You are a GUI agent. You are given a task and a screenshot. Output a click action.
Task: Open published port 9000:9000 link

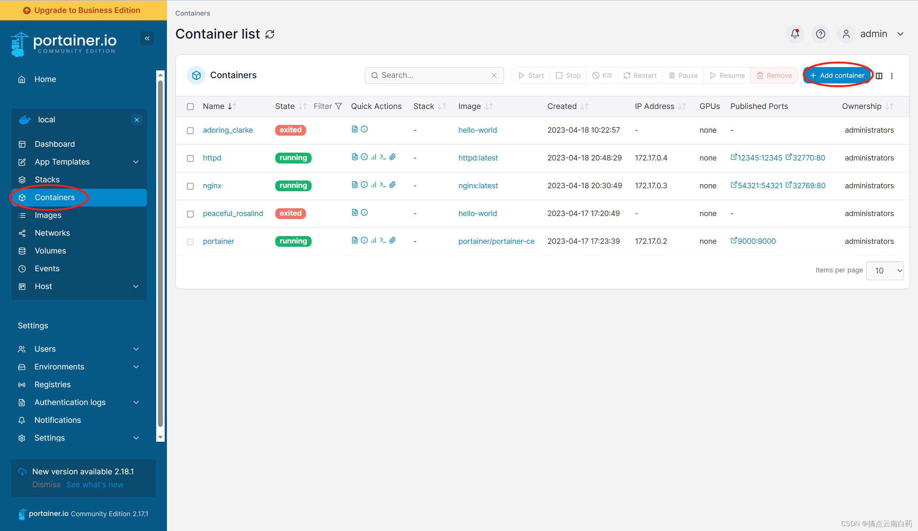[753, 241]
